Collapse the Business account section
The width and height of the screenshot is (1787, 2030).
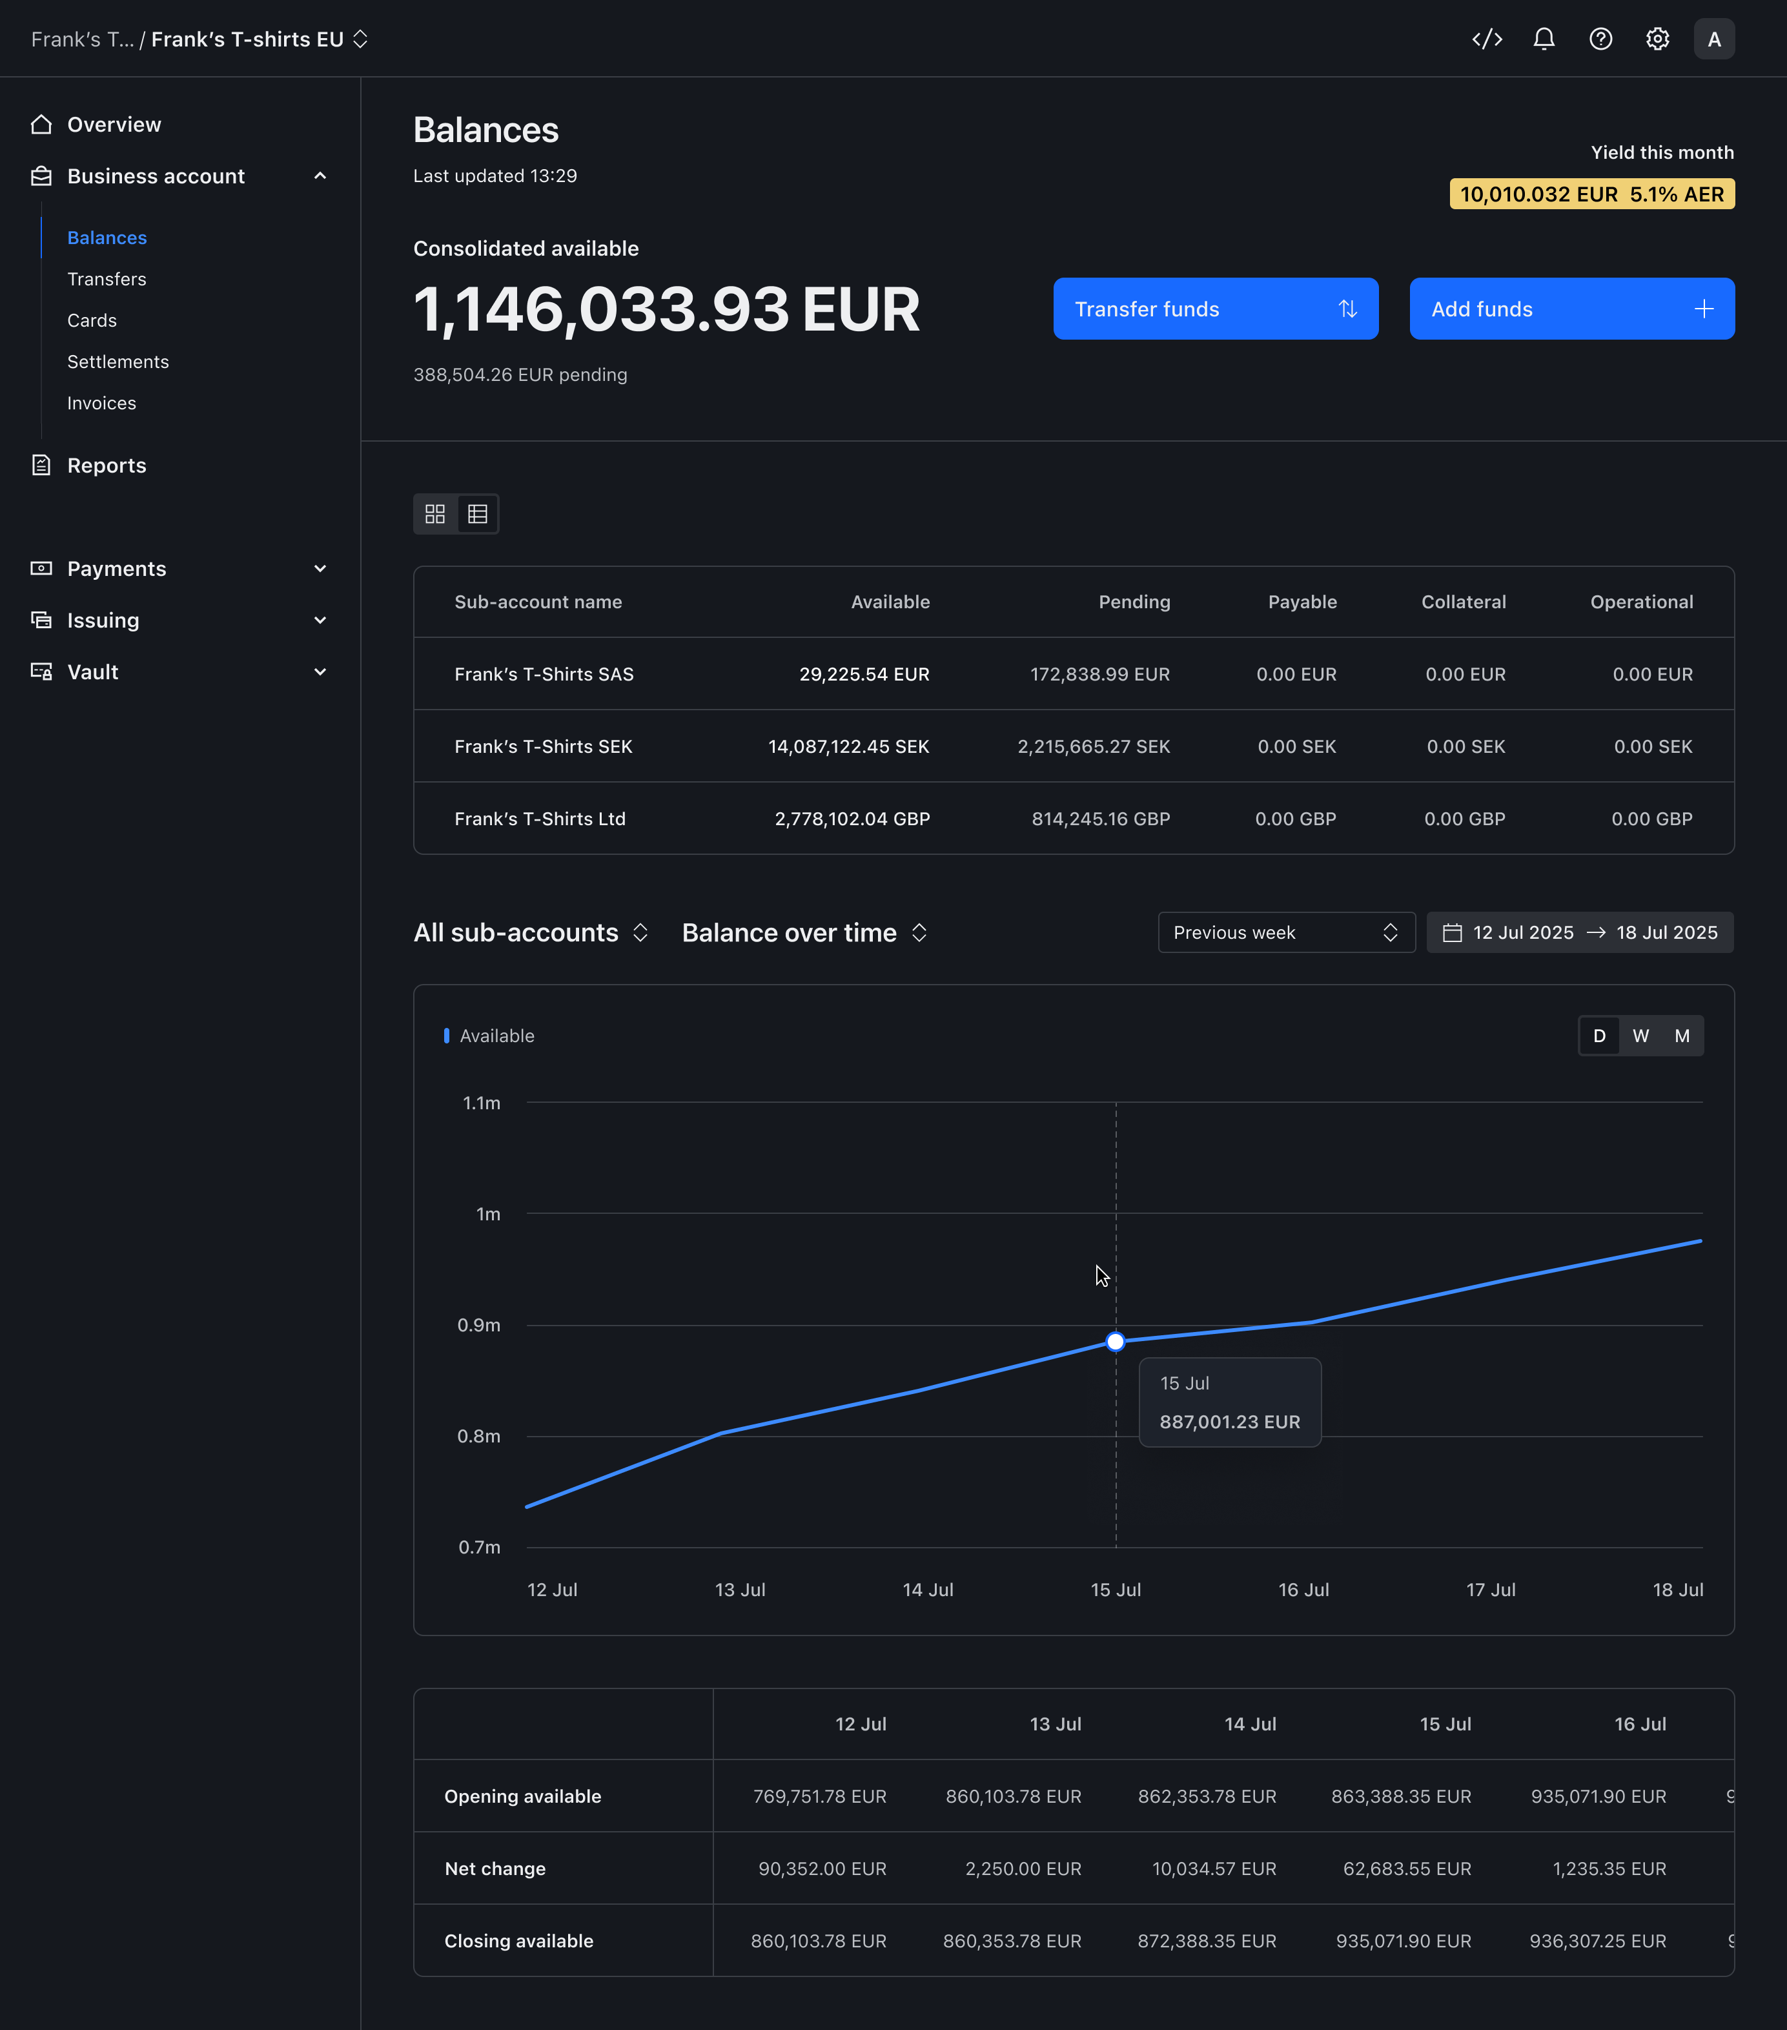pos(320,176)
